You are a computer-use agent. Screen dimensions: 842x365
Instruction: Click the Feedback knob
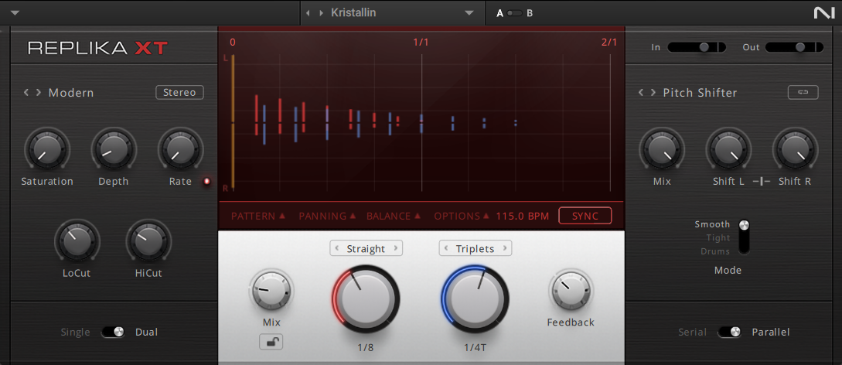coord(571,292)
